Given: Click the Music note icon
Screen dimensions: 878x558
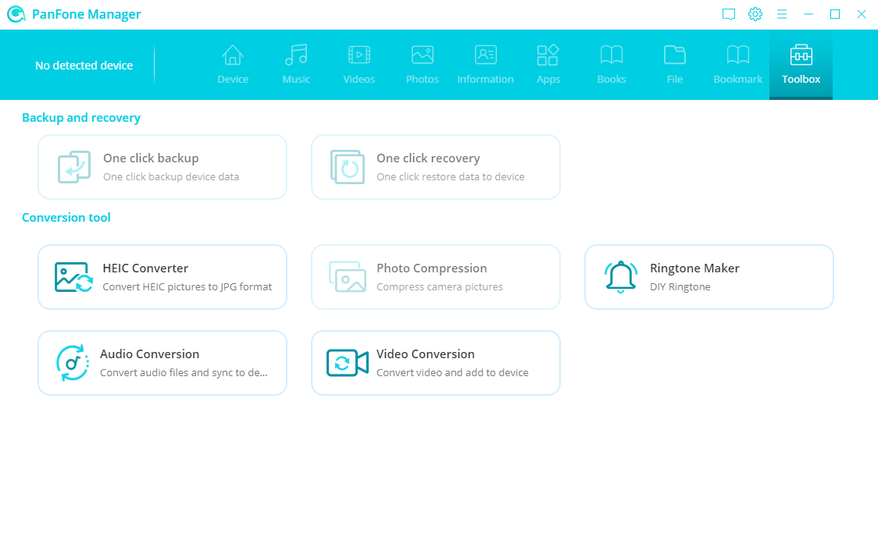Looking at the screenshot, I should point(296,55).
